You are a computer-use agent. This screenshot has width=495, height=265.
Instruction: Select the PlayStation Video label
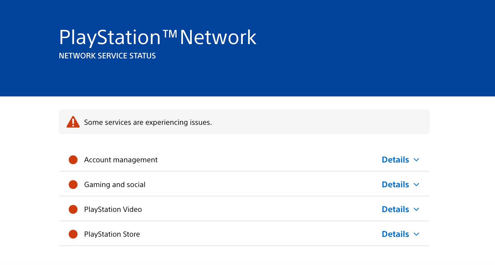pos(113,210)
